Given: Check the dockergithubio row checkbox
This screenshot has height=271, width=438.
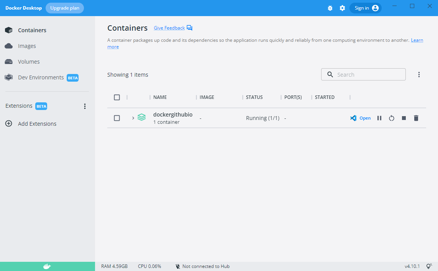Looking at the screenshot, I should pos(117,118).
